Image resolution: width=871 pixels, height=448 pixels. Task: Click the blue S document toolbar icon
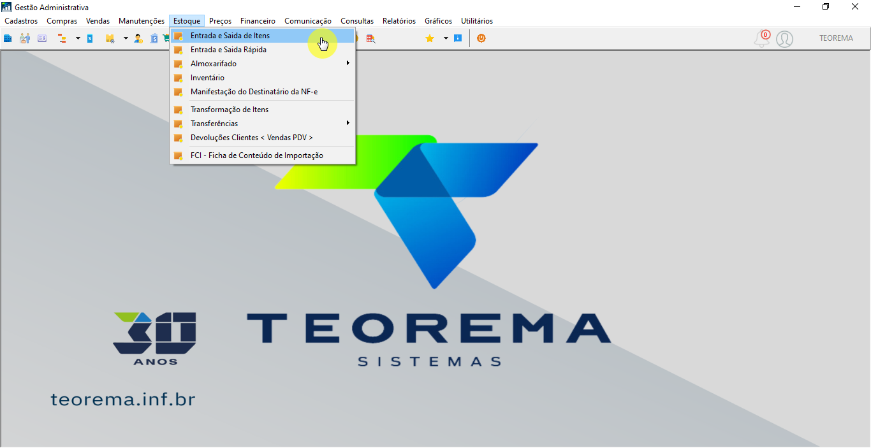pyautogui.click(x=90, y=38)
